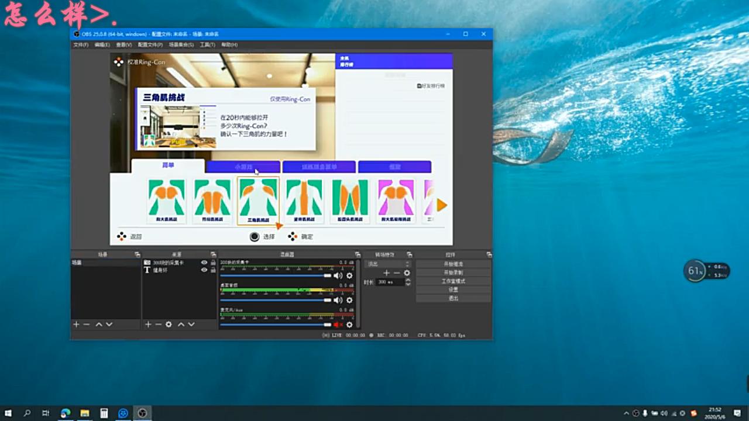Adjust the 桌面音频 volume slider
This screenshot has width=749, height=421.
[x=276, y=300]
